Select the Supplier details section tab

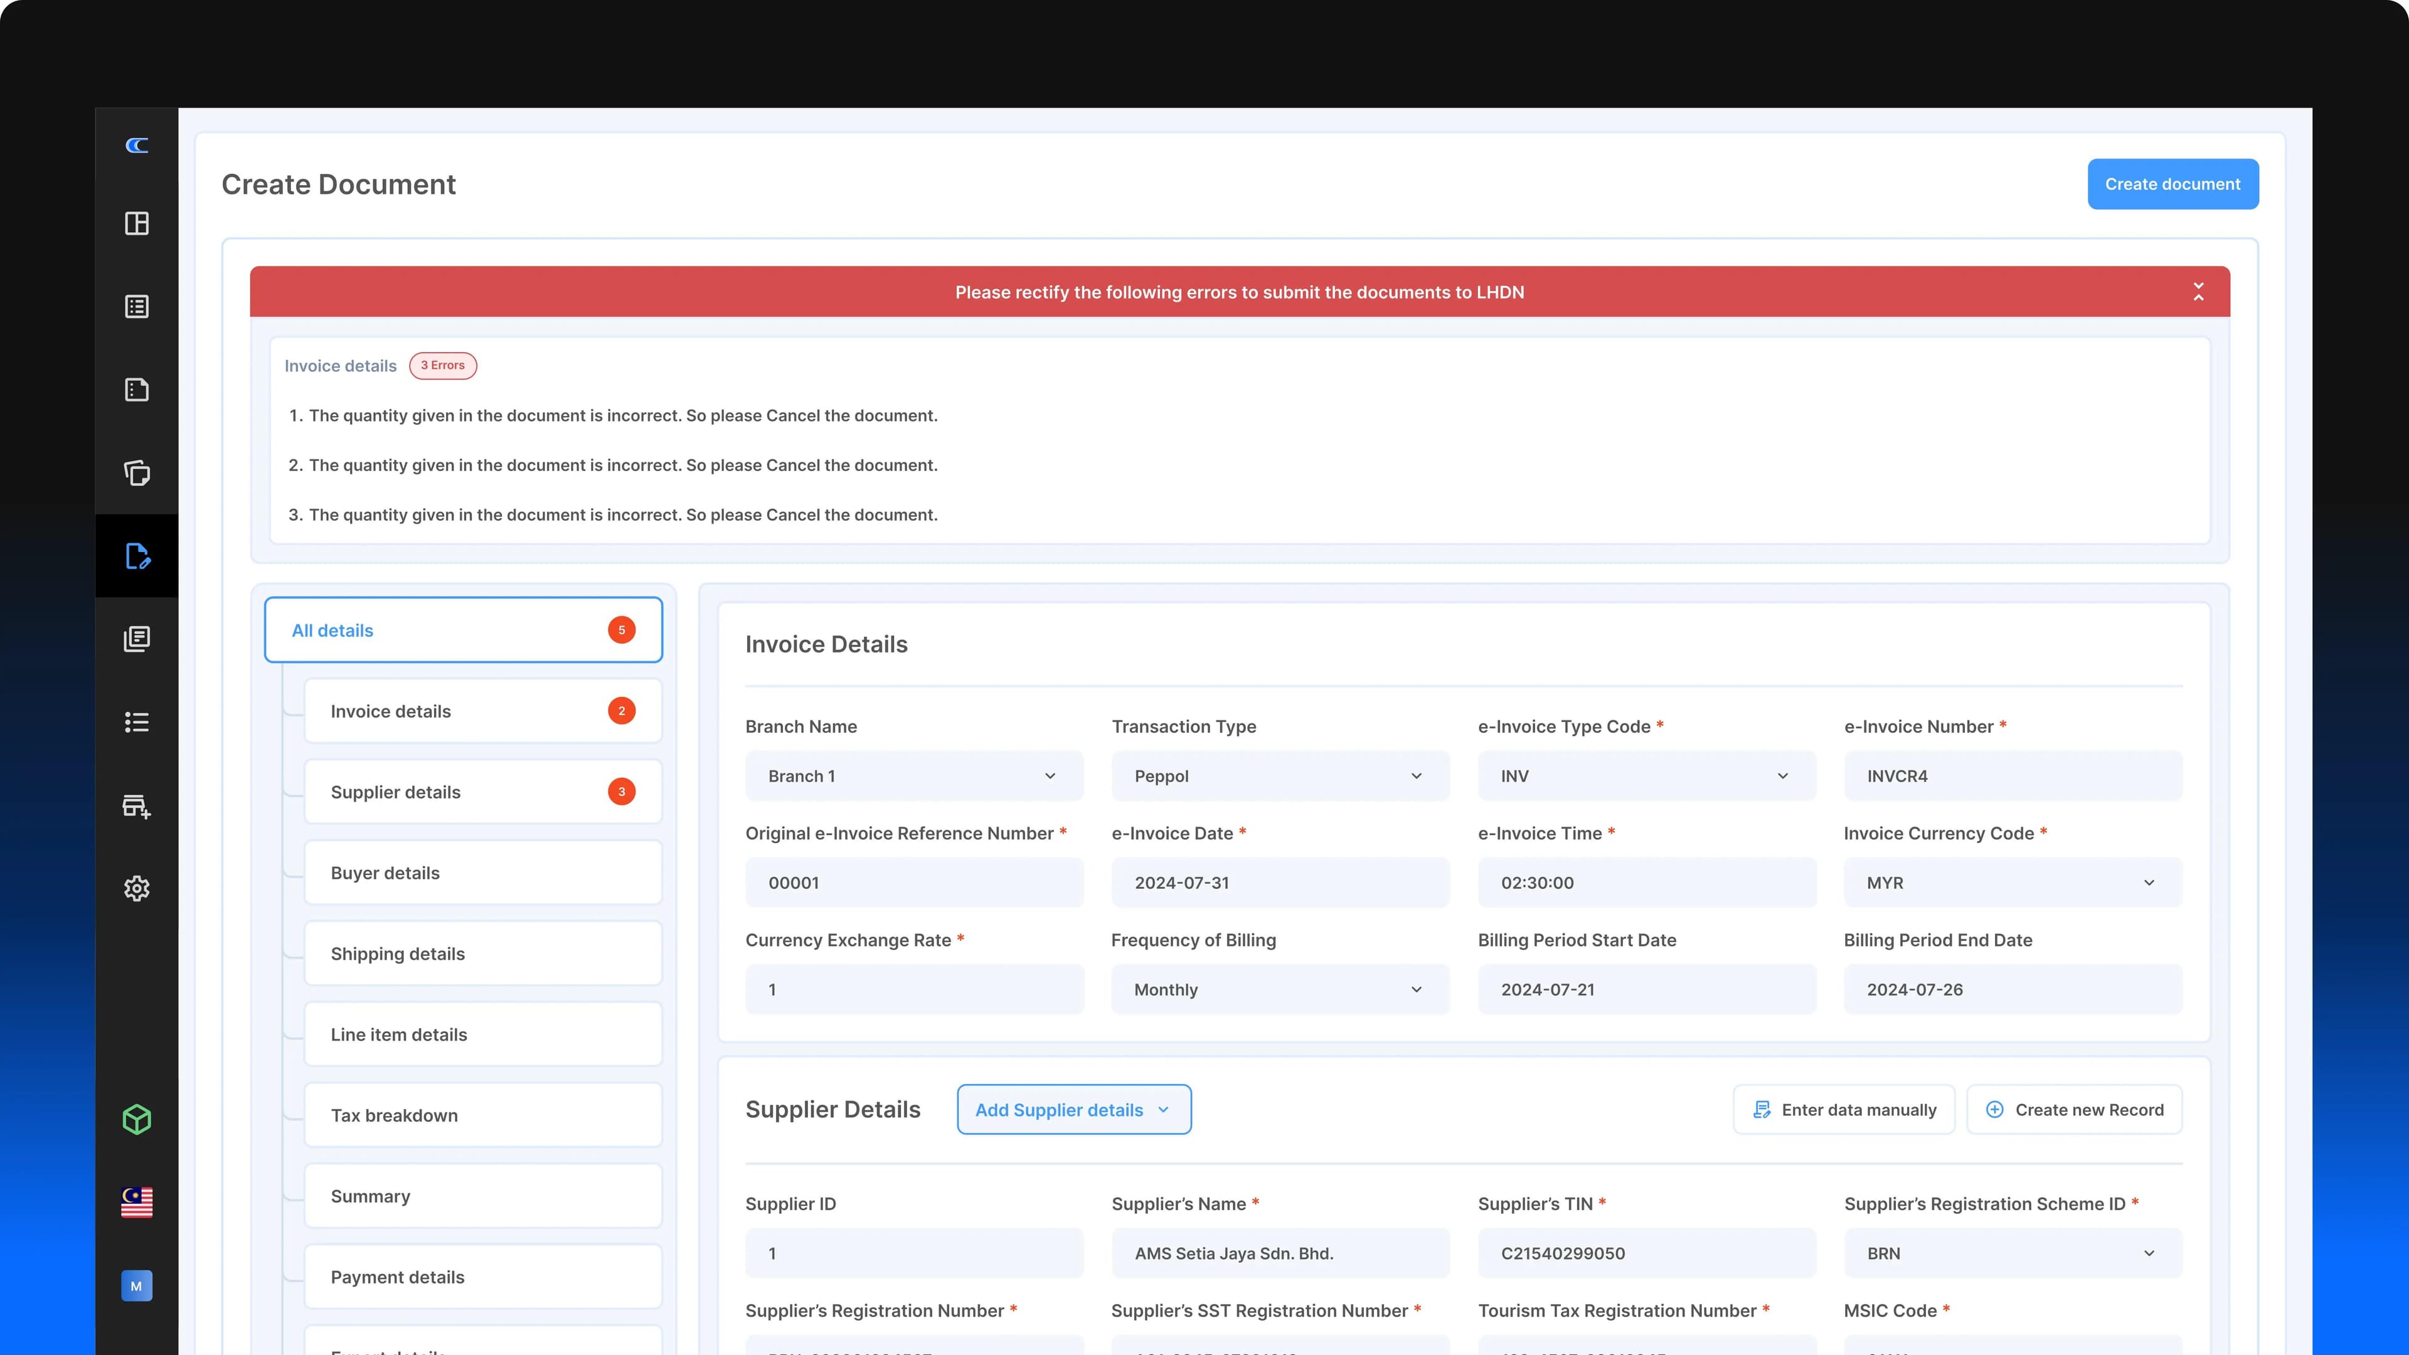(482, 792)
